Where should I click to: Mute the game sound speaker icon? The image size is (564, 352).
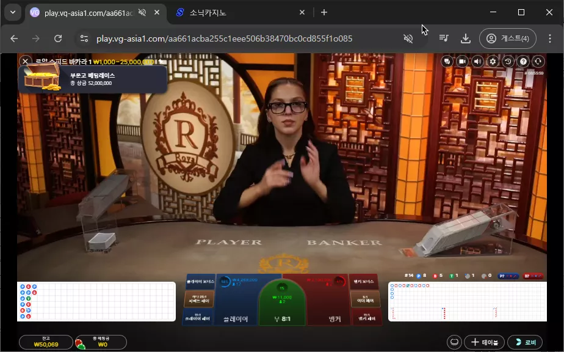click(478, 62)
